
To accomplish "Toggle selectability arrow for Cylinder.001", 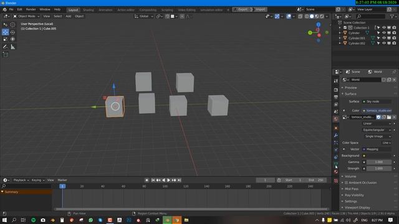I will pos(378,38).
